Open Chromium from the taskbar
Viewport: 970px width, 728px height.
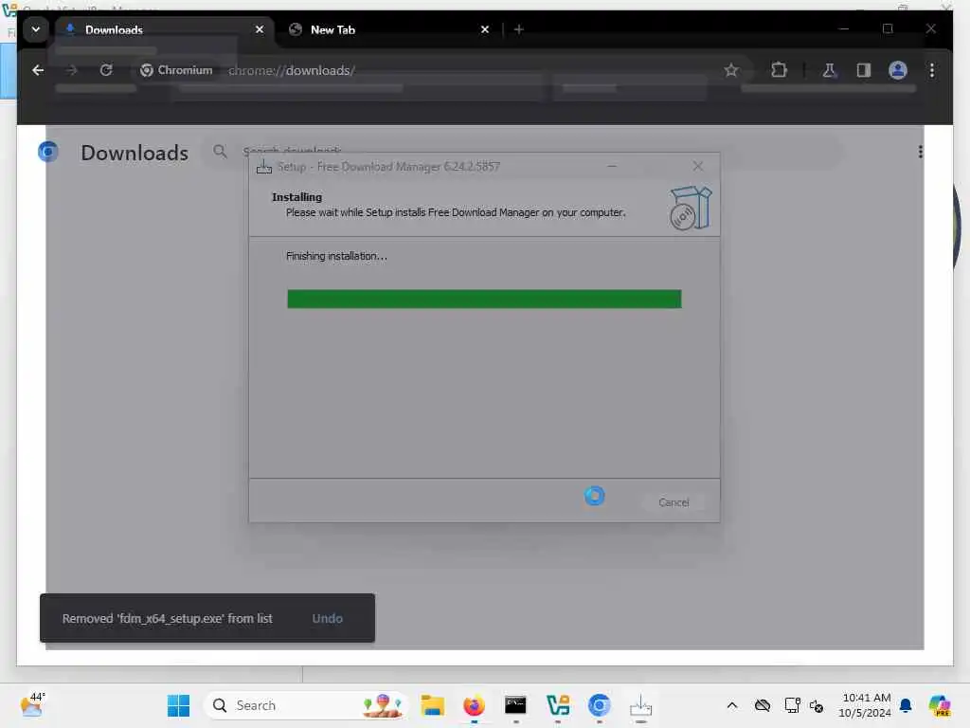pos(599,705)
